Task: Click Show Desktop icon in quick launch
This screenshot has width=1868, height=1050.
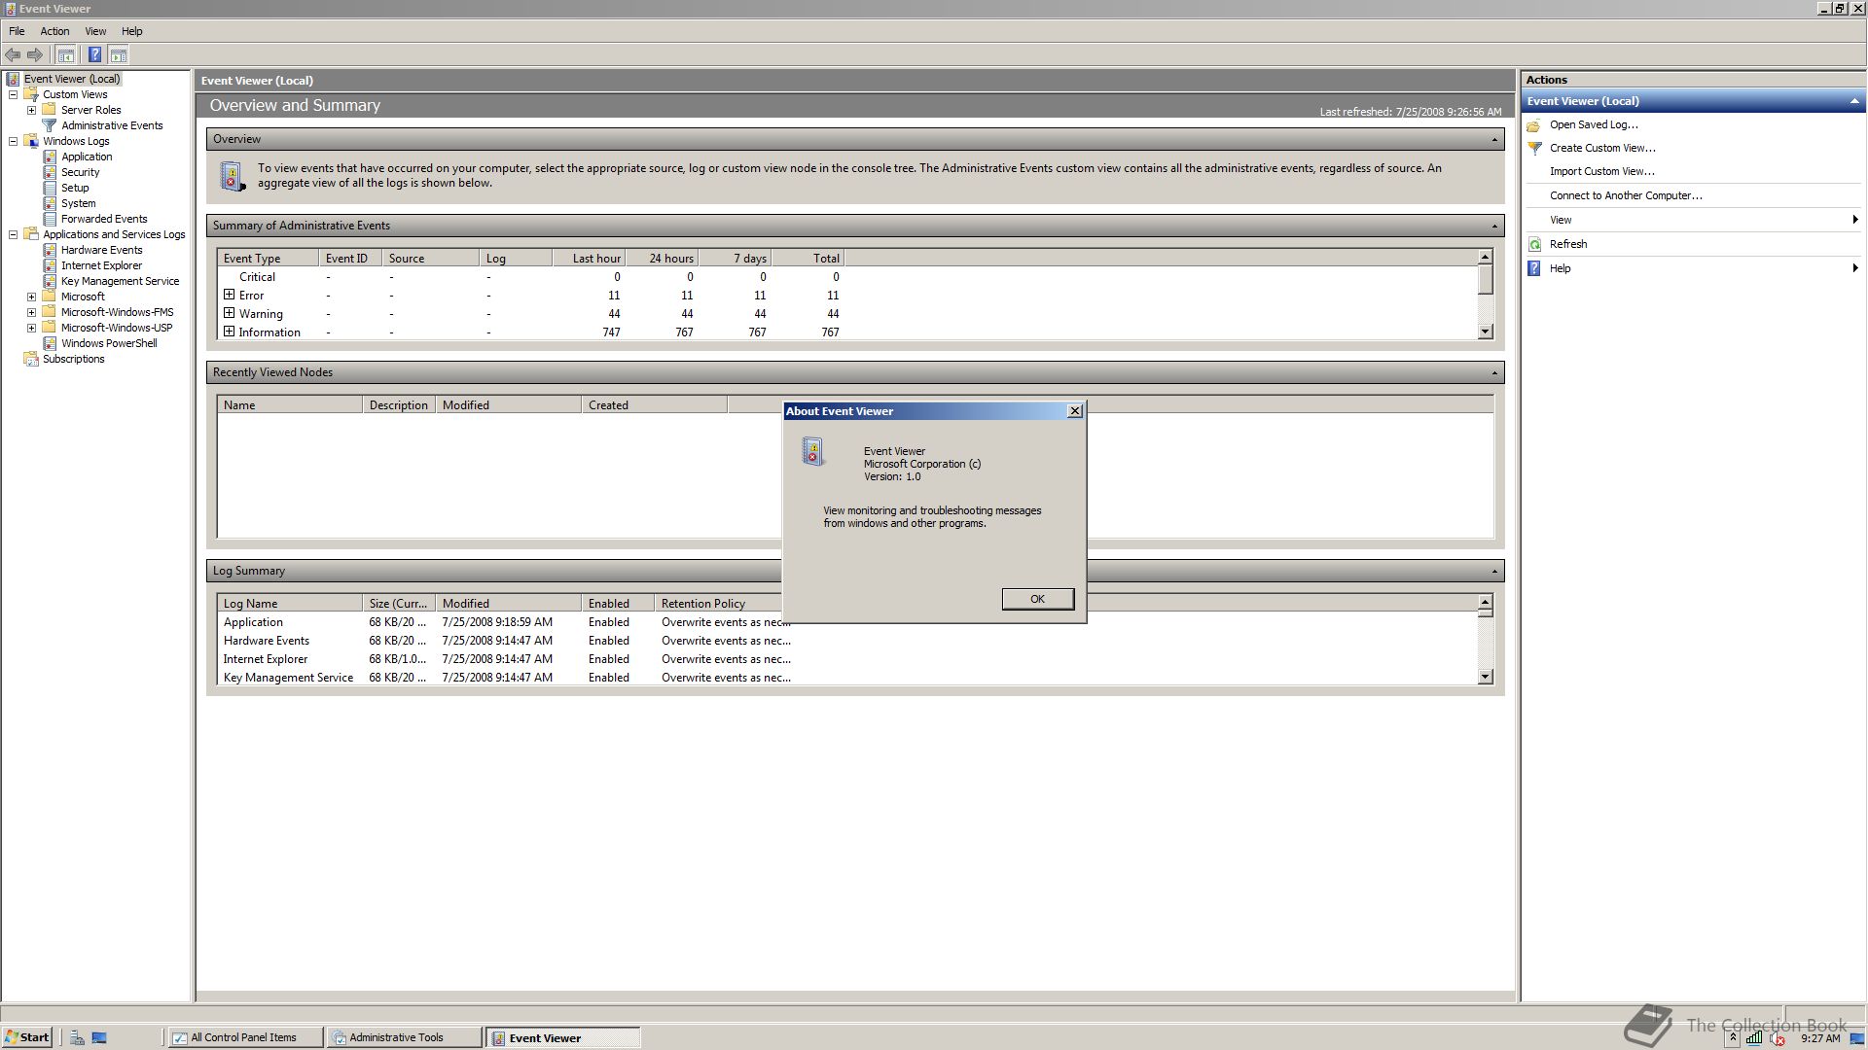Action: [x=99, y=1038]
